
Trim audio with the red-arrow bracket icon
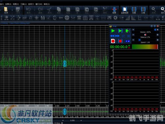pos(114,10)
